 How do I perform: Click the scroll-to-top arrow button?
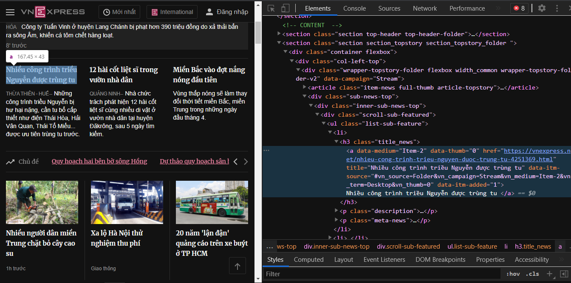237,266
